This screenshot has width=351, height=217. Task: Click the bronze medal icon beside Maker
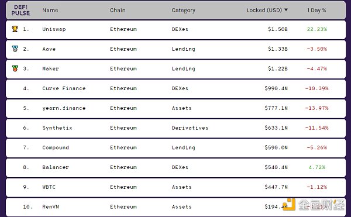pyautogui.click(x=15, y=68)
